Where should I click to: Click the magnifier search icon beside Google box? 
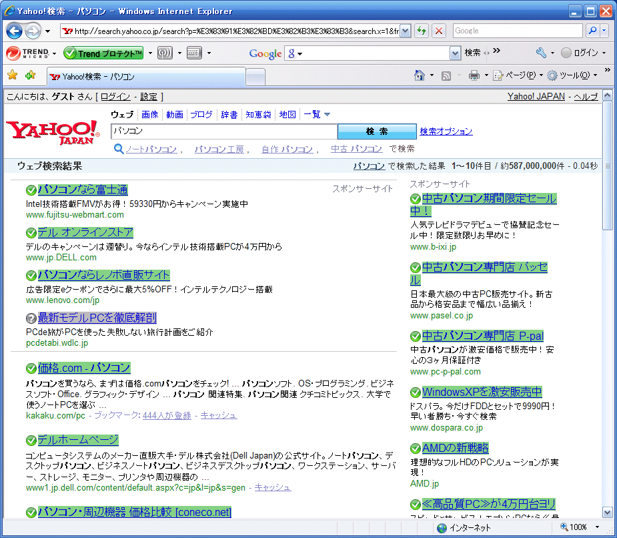[592, 30]
